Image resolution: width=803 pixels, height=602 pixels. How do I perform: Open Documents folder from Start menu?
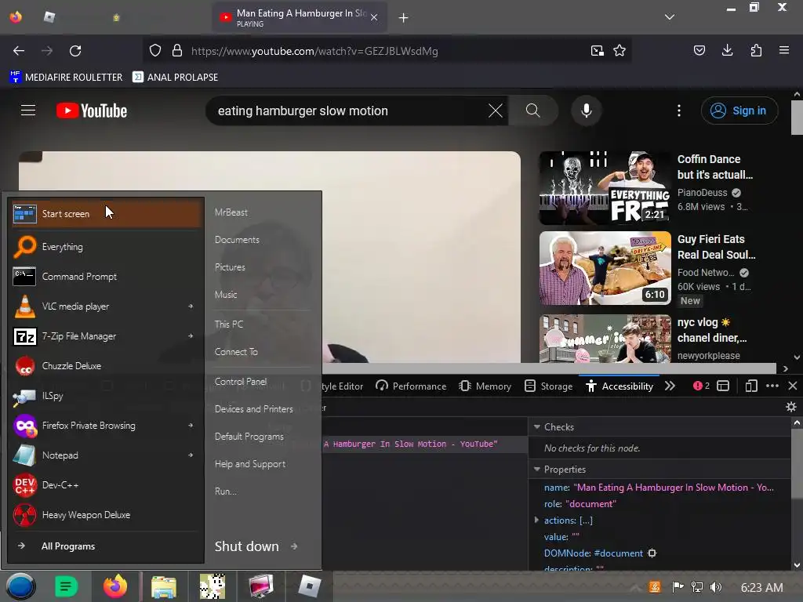(x=237, y=240)
